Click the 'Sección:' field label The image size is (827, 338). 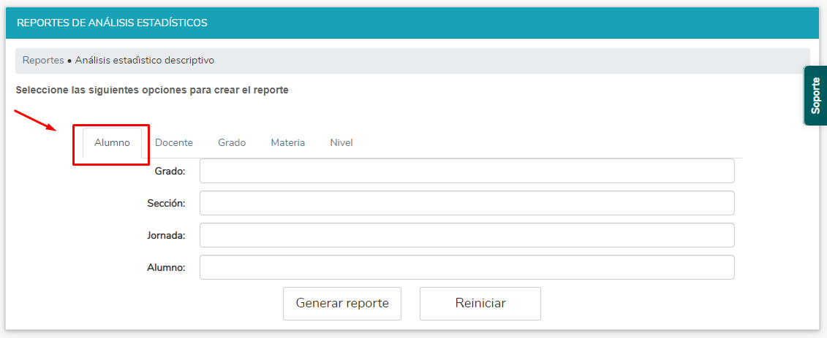click(166, 203)
